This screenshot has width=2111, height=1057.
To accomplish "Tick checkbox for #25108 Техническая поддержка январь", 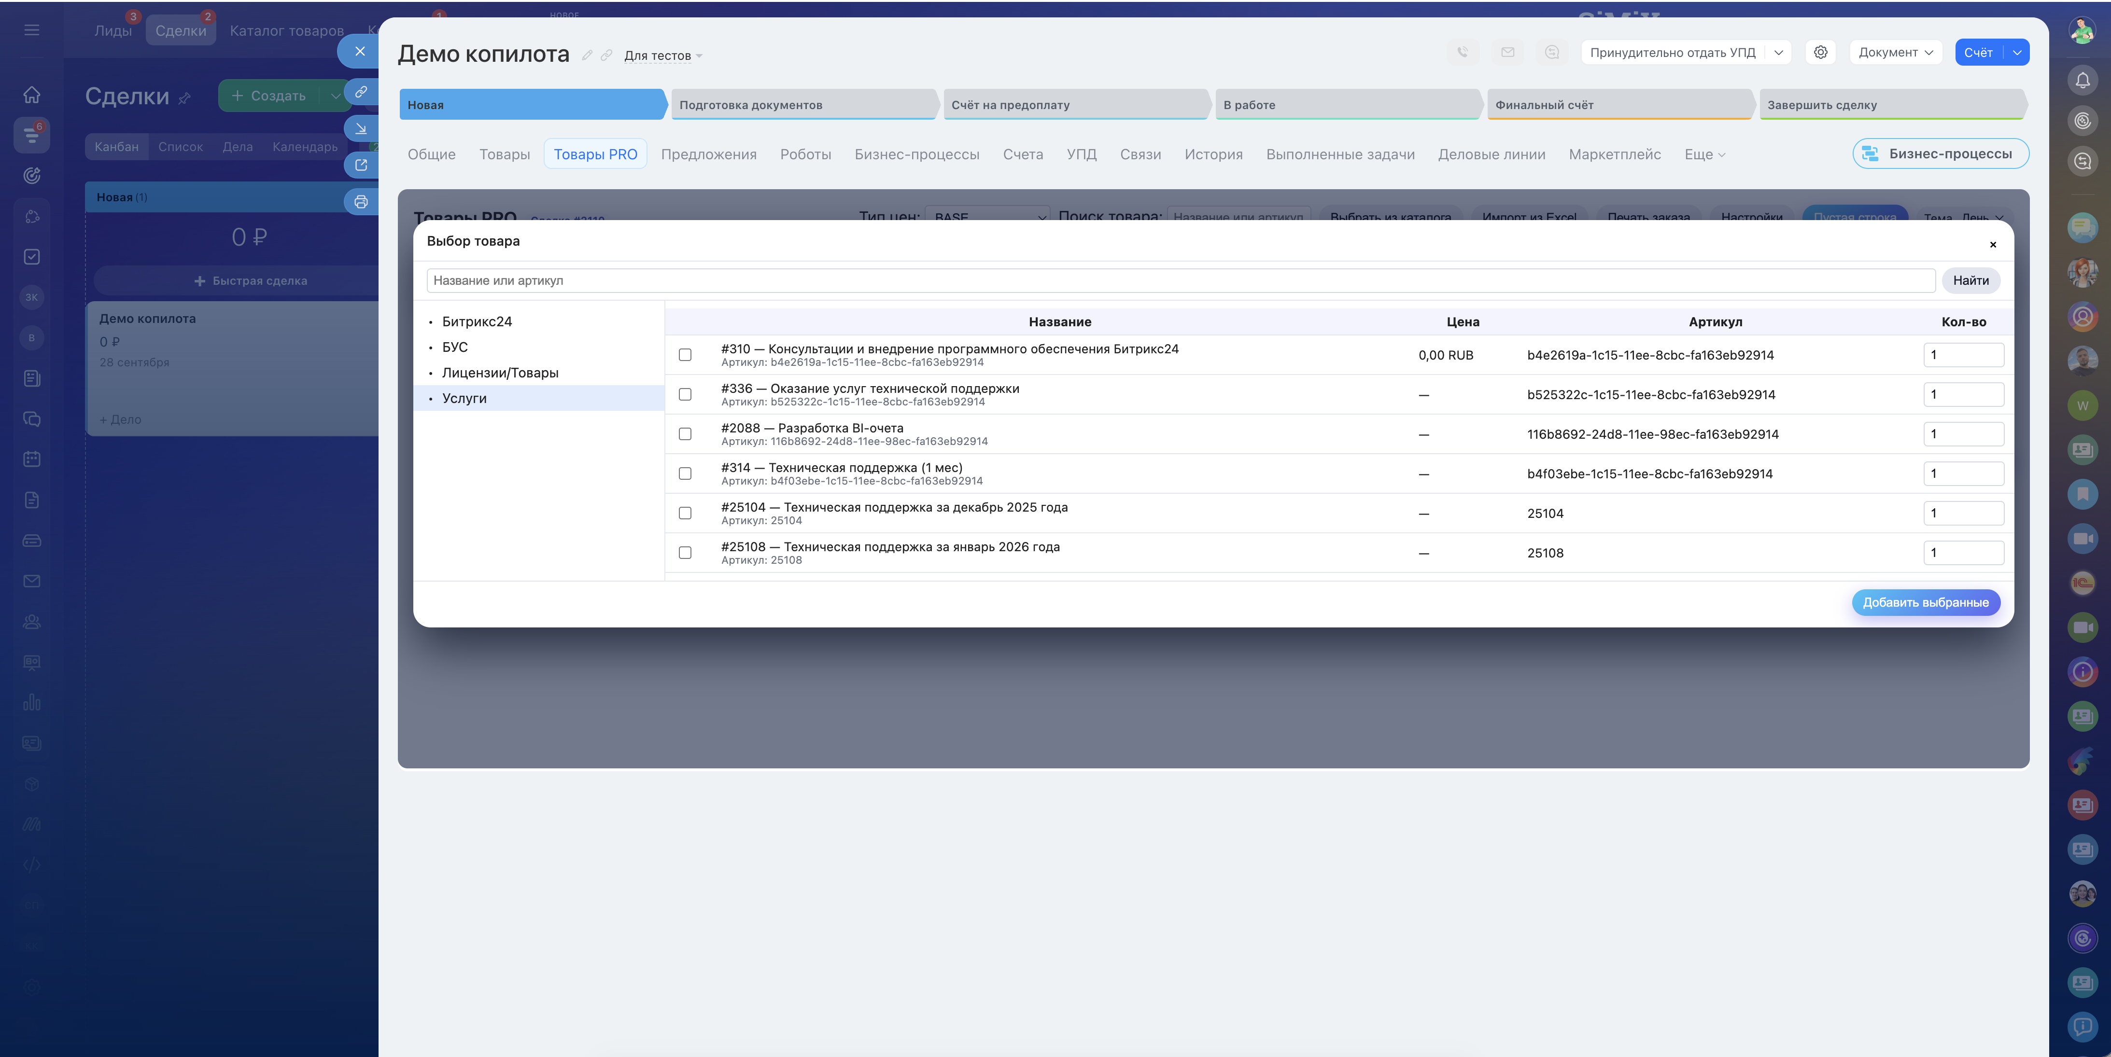I will click(685, 553).
